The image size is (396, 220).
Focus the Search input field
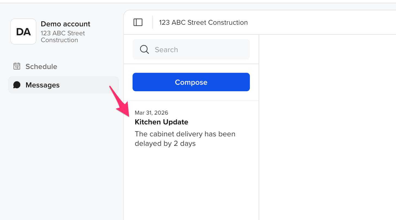[x=191, y=49]
